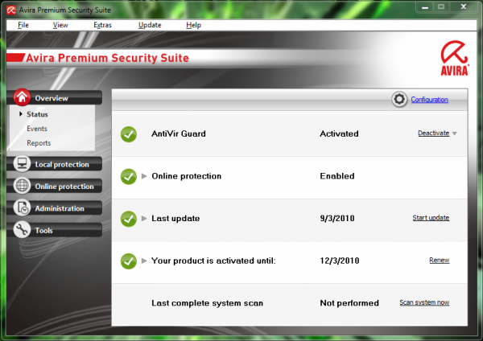The height and width of the screenshot is (341, 483).
Task: Click the Scan system now link
Action: (x=424, y=302)
